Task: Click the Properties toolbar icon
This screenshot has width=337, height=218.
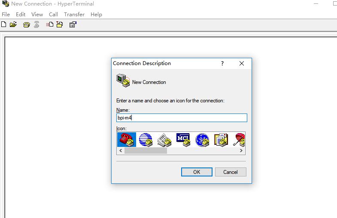Action: 73,25
